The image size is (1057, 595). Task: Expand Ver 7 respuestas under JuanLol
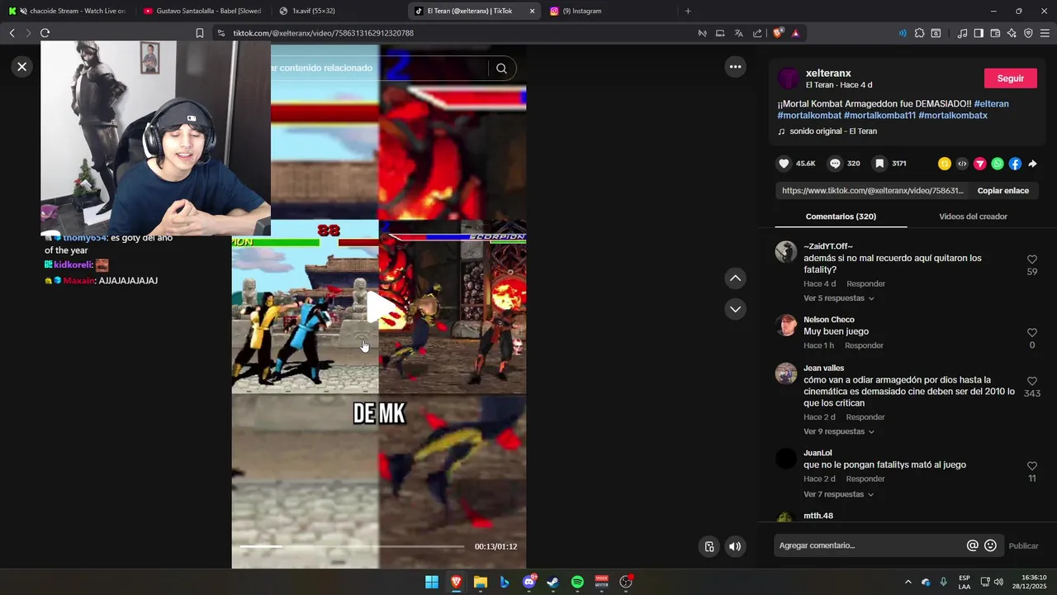(x=838, y=495)
